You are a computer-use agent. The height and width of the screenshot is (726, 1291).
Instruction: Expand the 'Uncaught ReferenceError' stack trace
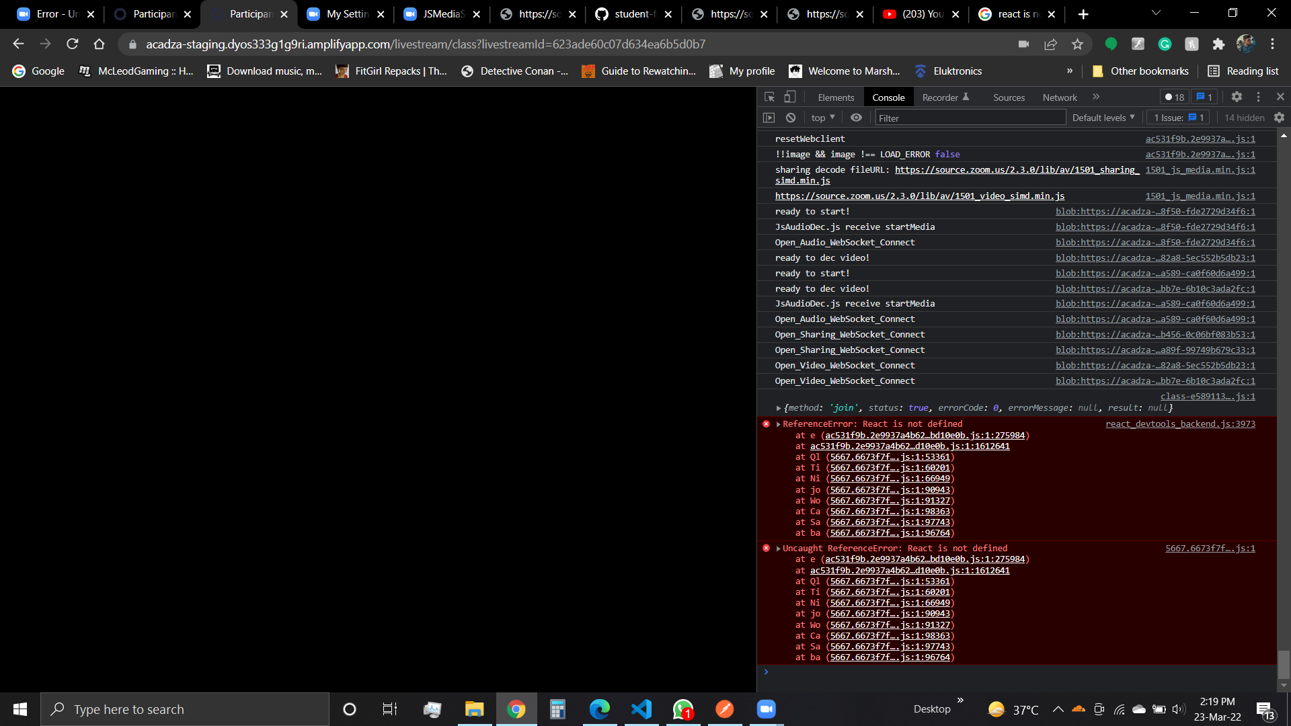pyautogui.click(x=779, y=549)
